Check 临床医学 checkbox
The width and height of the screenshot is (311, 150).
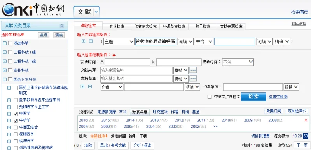[x=16, y=141]
